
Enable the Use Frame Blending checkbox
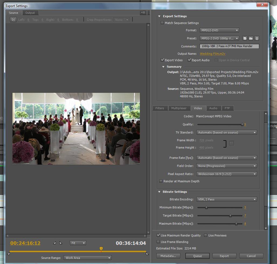(158, 242)
